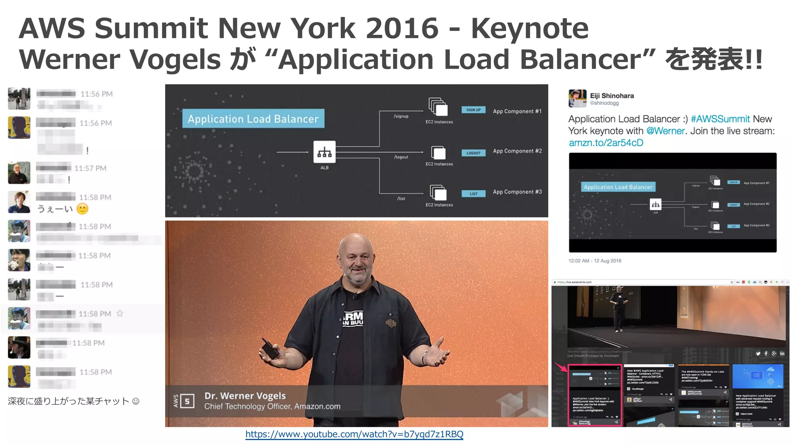The width and height of the screenshot is (792, 445).
Task: Click the LIST label in diagram
Action: pos(473,194)
